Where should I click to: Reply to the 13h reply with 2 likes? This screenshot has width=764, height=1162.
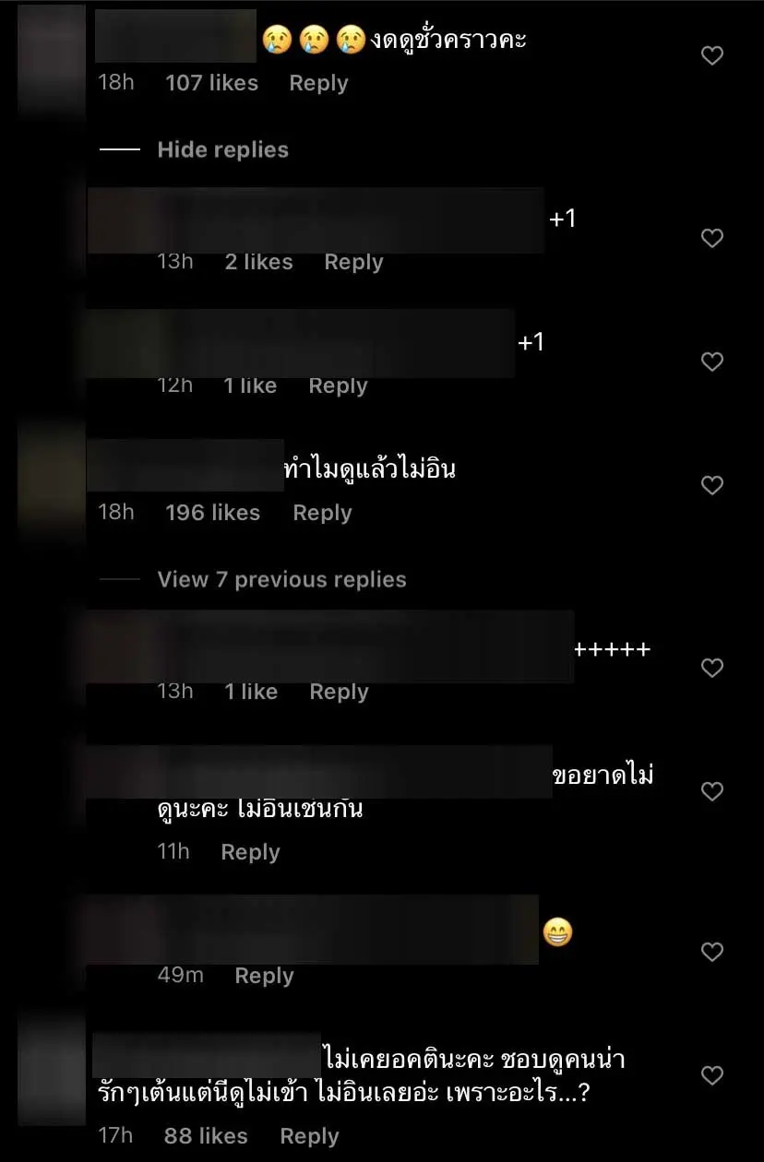(x=353, y=262)
